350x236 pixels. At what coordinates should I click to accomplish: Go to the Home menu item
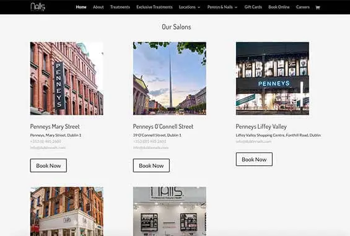tap(81, 7)
